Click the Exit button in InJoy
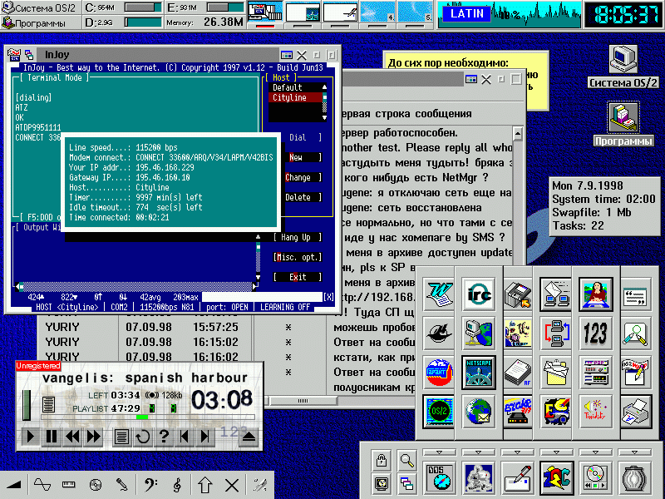665x499 pixels. [298, 277]
